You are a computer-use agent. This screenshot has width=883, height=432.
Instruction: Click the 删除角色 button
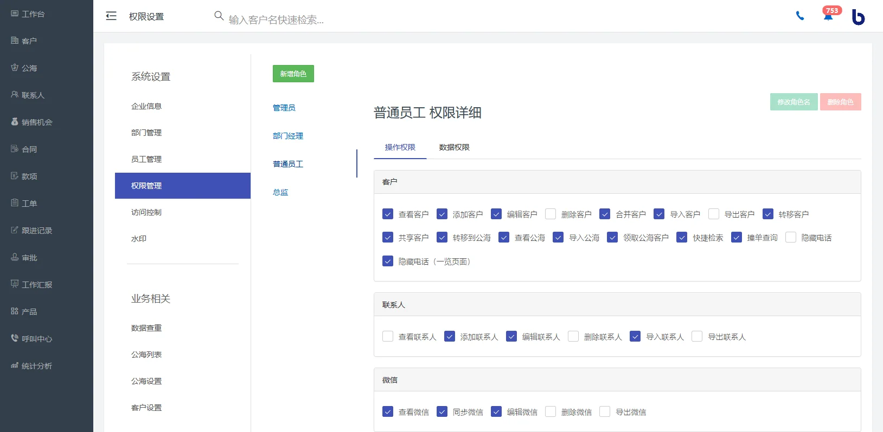(840, 102)
